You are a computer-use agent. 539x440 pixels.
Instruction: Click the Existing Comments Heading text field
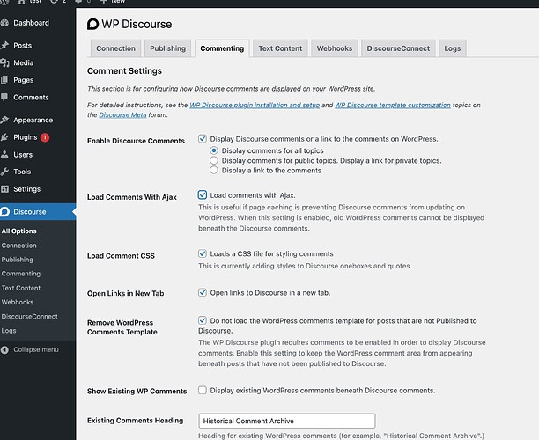point(287,421)
